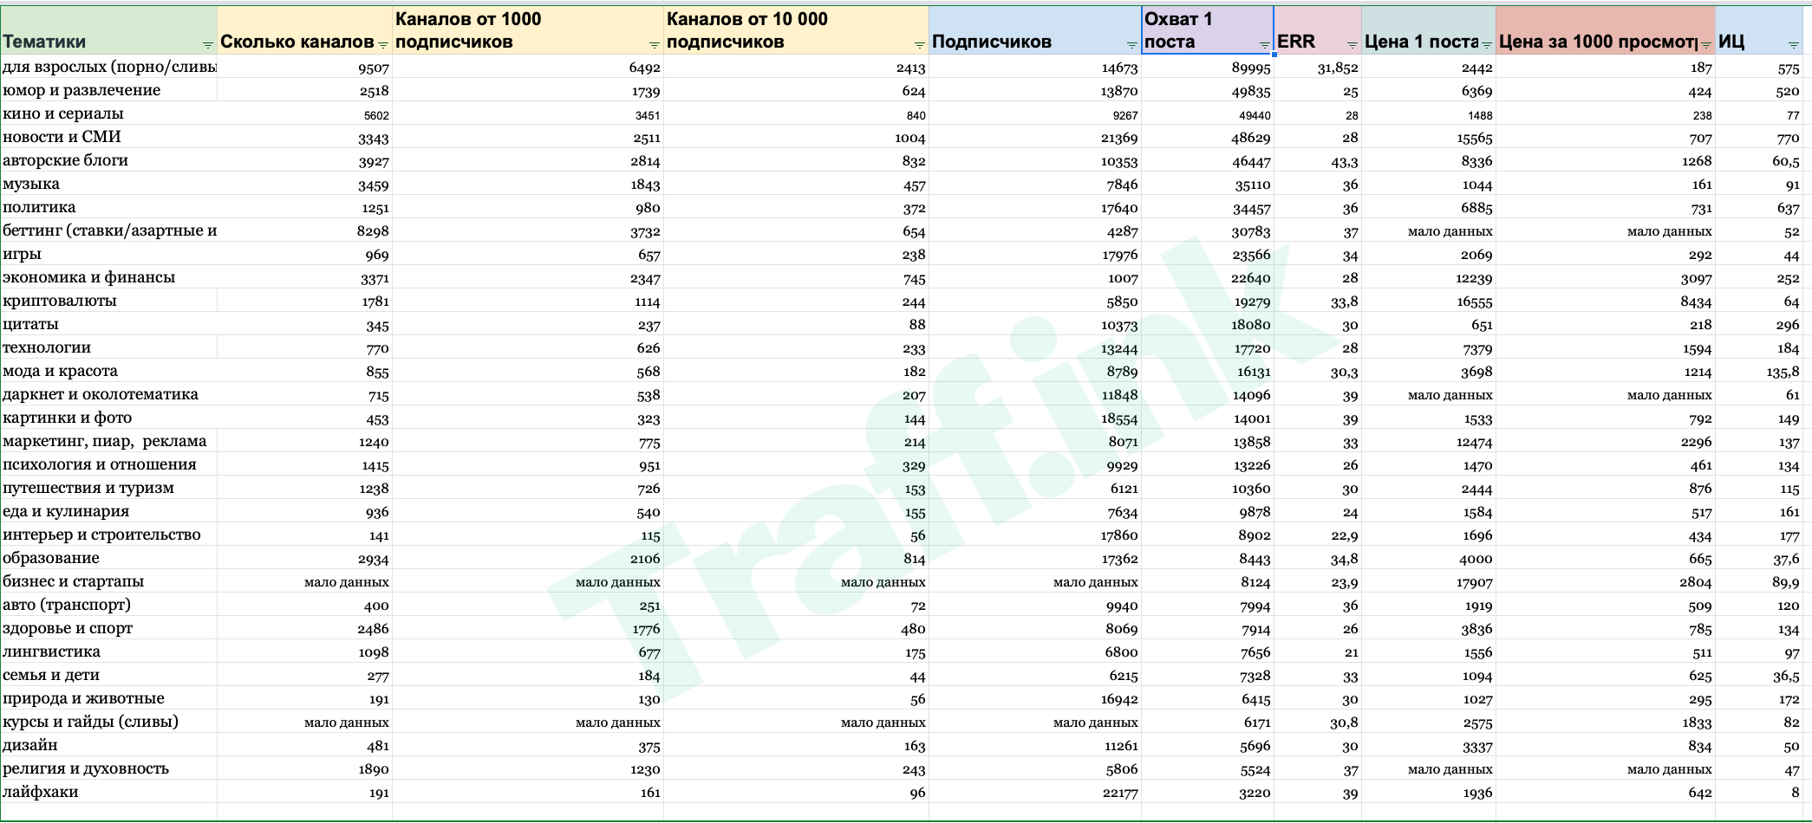Click the cell 'образование'

pyautogui.click(x=108, y=558)
